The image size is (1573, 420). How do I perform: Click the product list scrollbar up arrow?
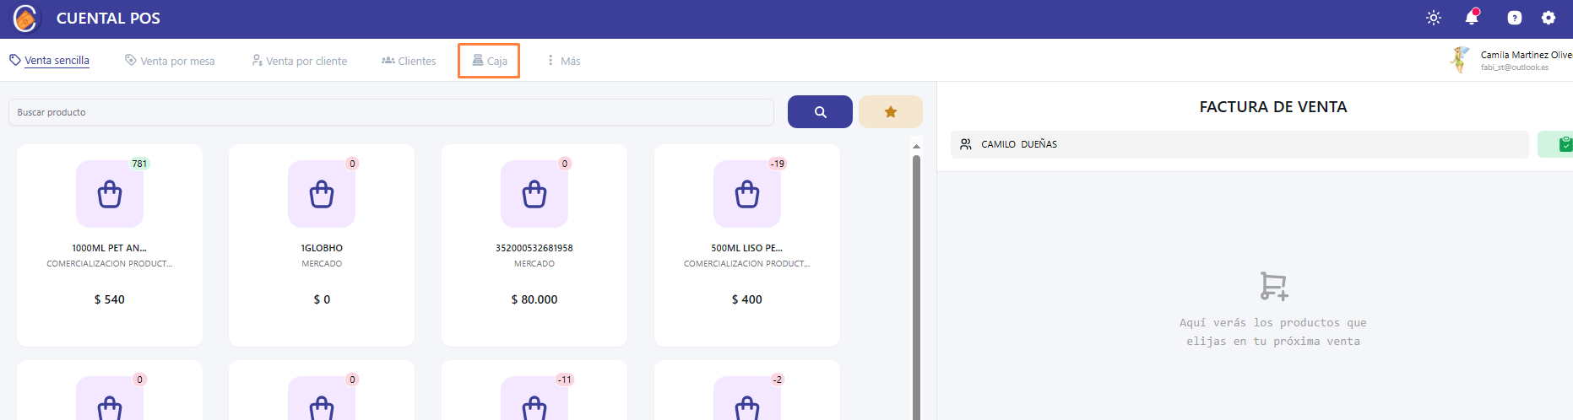[x=916, y=147]
